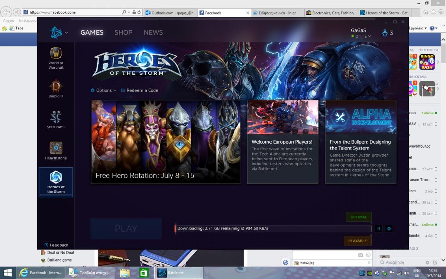Click the download progress bar
The width and height of the screenshot is (446, 279).
[x=273, y=228]
